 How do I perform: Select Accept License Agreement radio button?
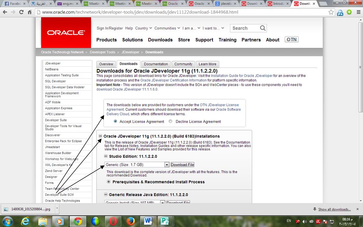click(115, 121)
